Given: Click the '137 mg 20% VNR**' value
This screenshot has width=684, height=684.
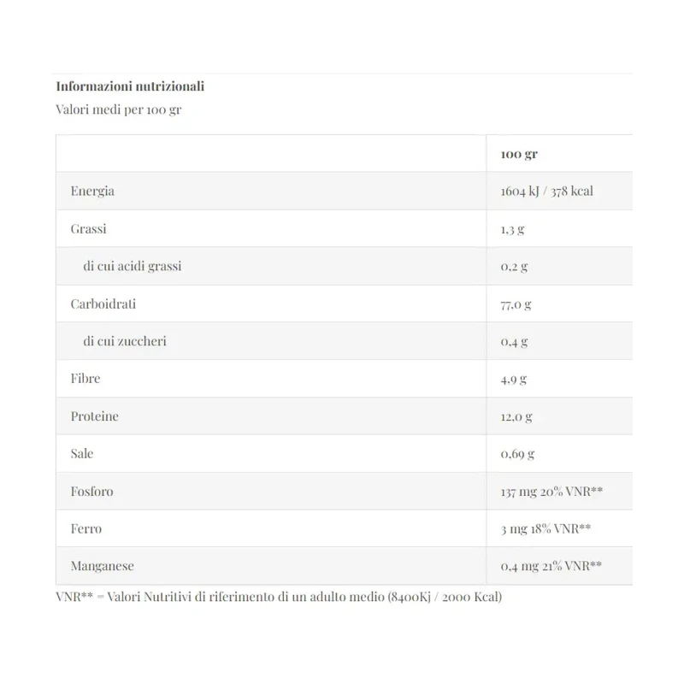Looking at the screenshot, I should (553, 492).
